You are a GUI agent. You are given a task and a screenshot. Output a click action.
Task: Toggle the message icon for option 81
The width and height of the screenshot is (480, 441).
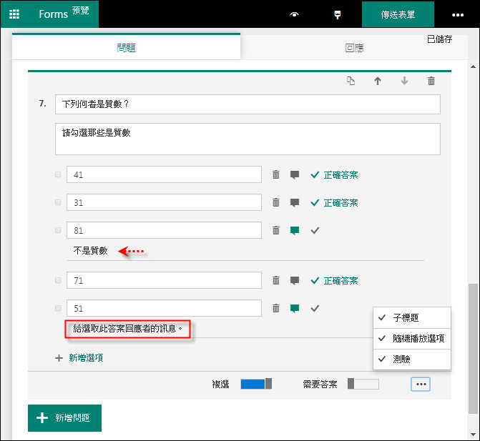click(295, 231)
